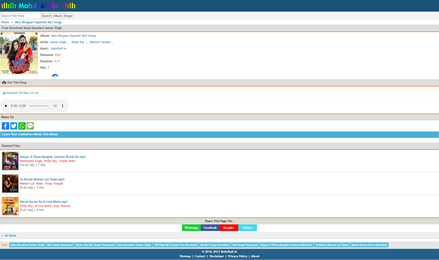The image size is (439, 260).
Task: Click the Go Back link
Action: click(10, 235)
